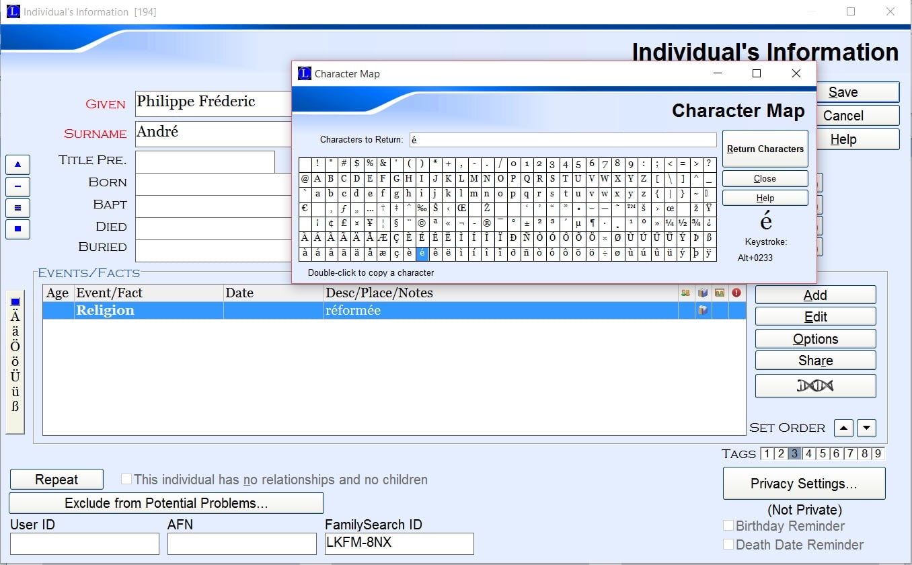Viewport: 912px width, 565px height.
Task: Enable the Death Date Reminder checkbox
Action: click(x=728, y=545)
